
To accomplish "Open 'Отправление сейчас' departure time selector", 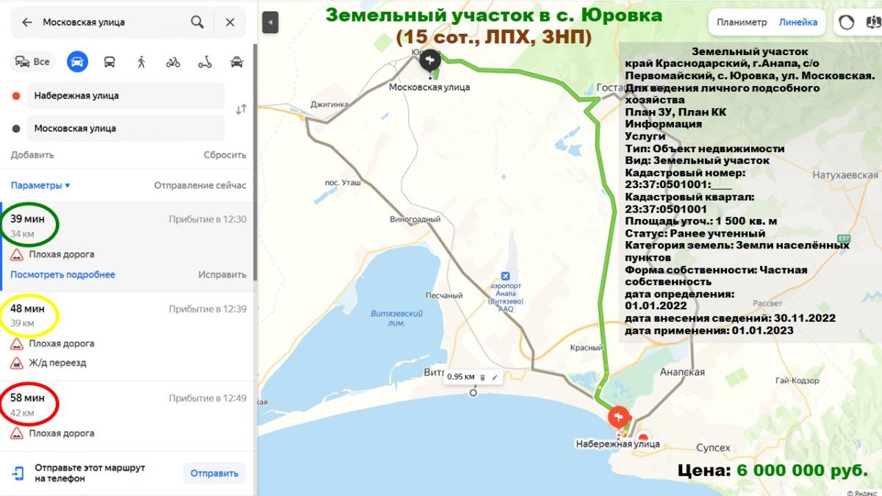I will coord(200,185).
